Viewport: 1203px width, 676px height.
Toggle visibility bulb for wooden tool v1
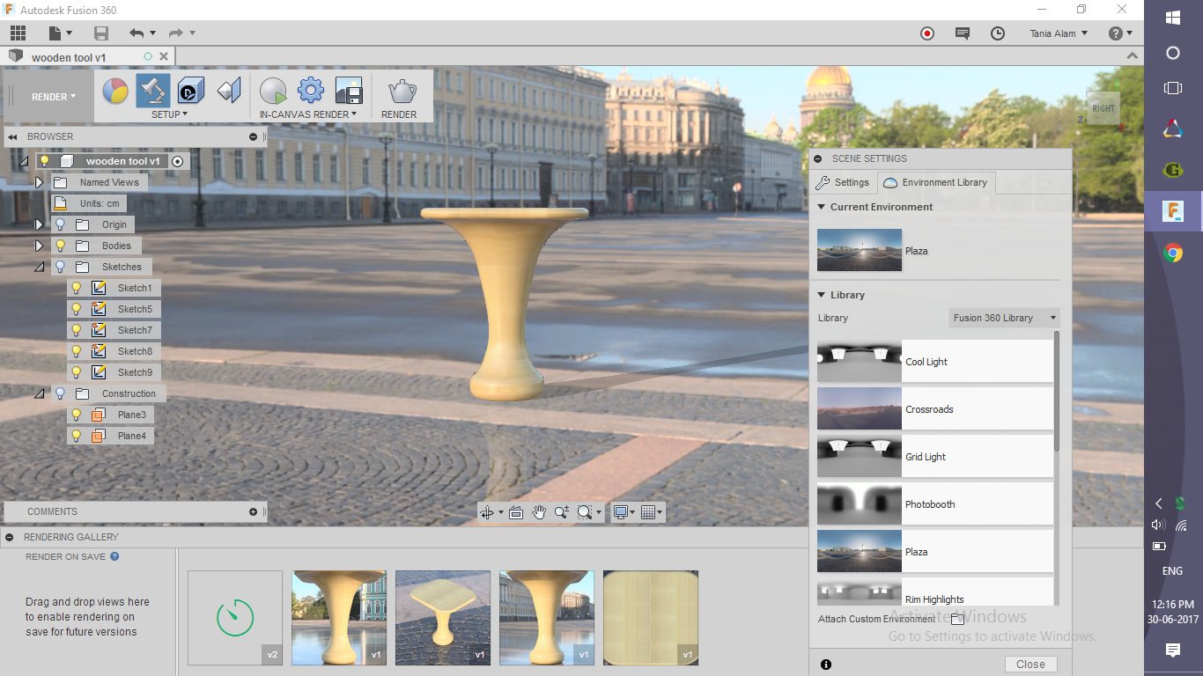tap(44, 161)
